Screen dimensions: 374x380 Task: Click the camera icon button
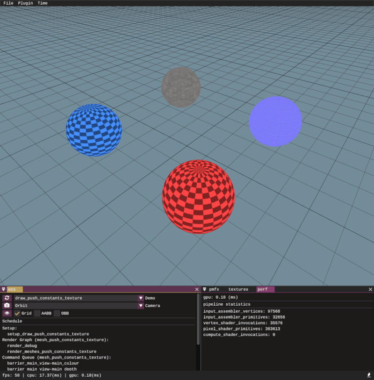(7, 306)
